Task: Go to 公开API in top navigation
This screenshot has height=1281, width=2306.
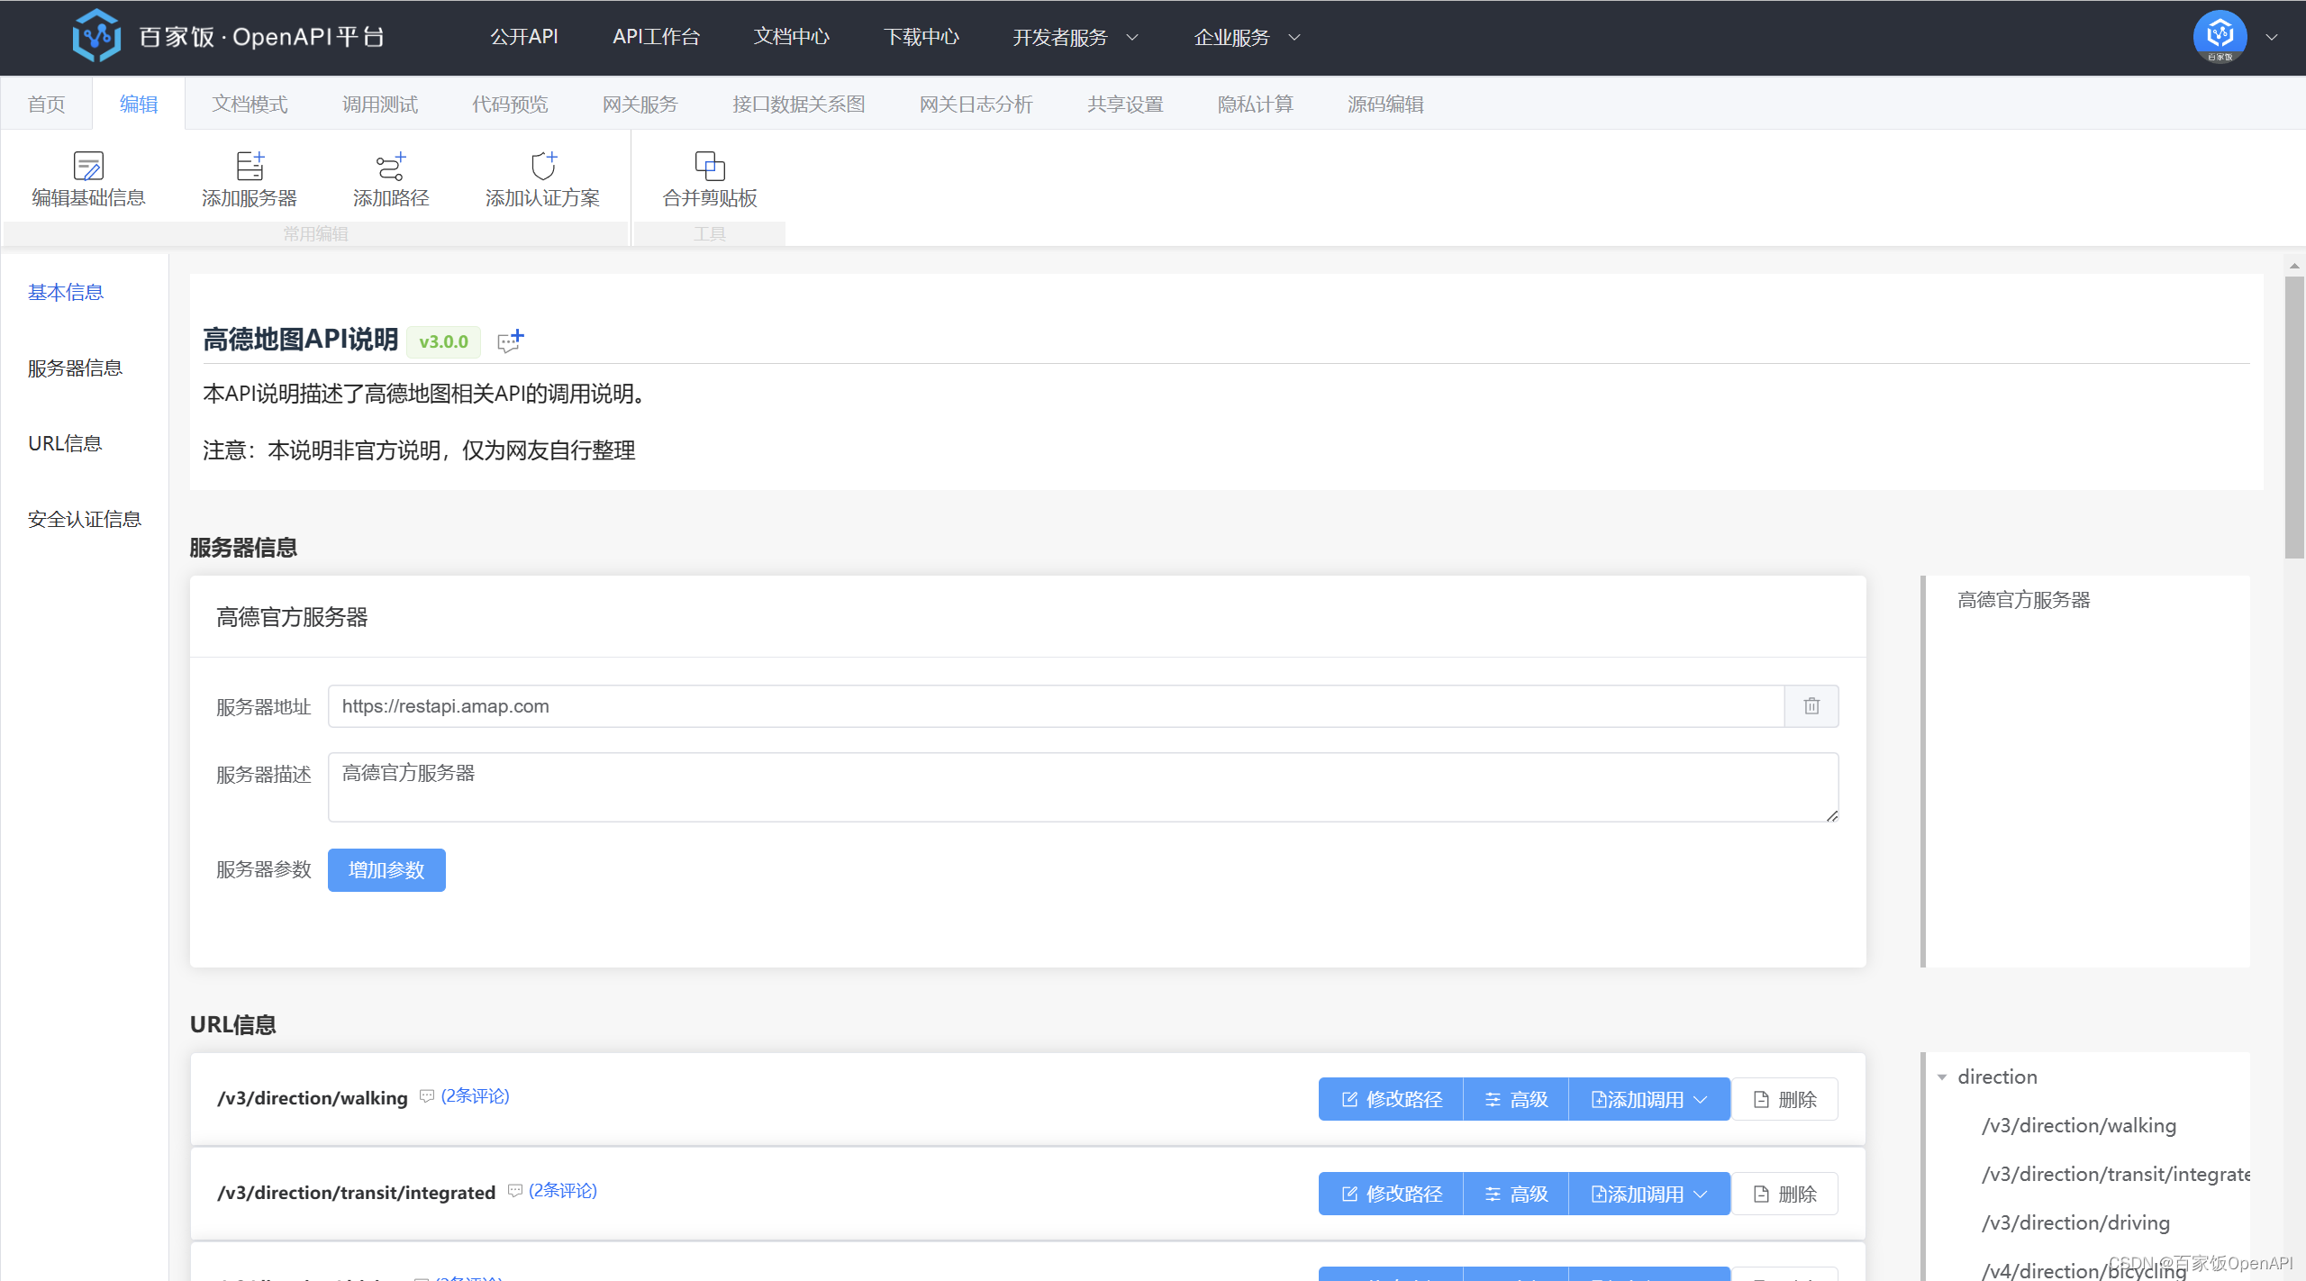Action: pos(524,37)
